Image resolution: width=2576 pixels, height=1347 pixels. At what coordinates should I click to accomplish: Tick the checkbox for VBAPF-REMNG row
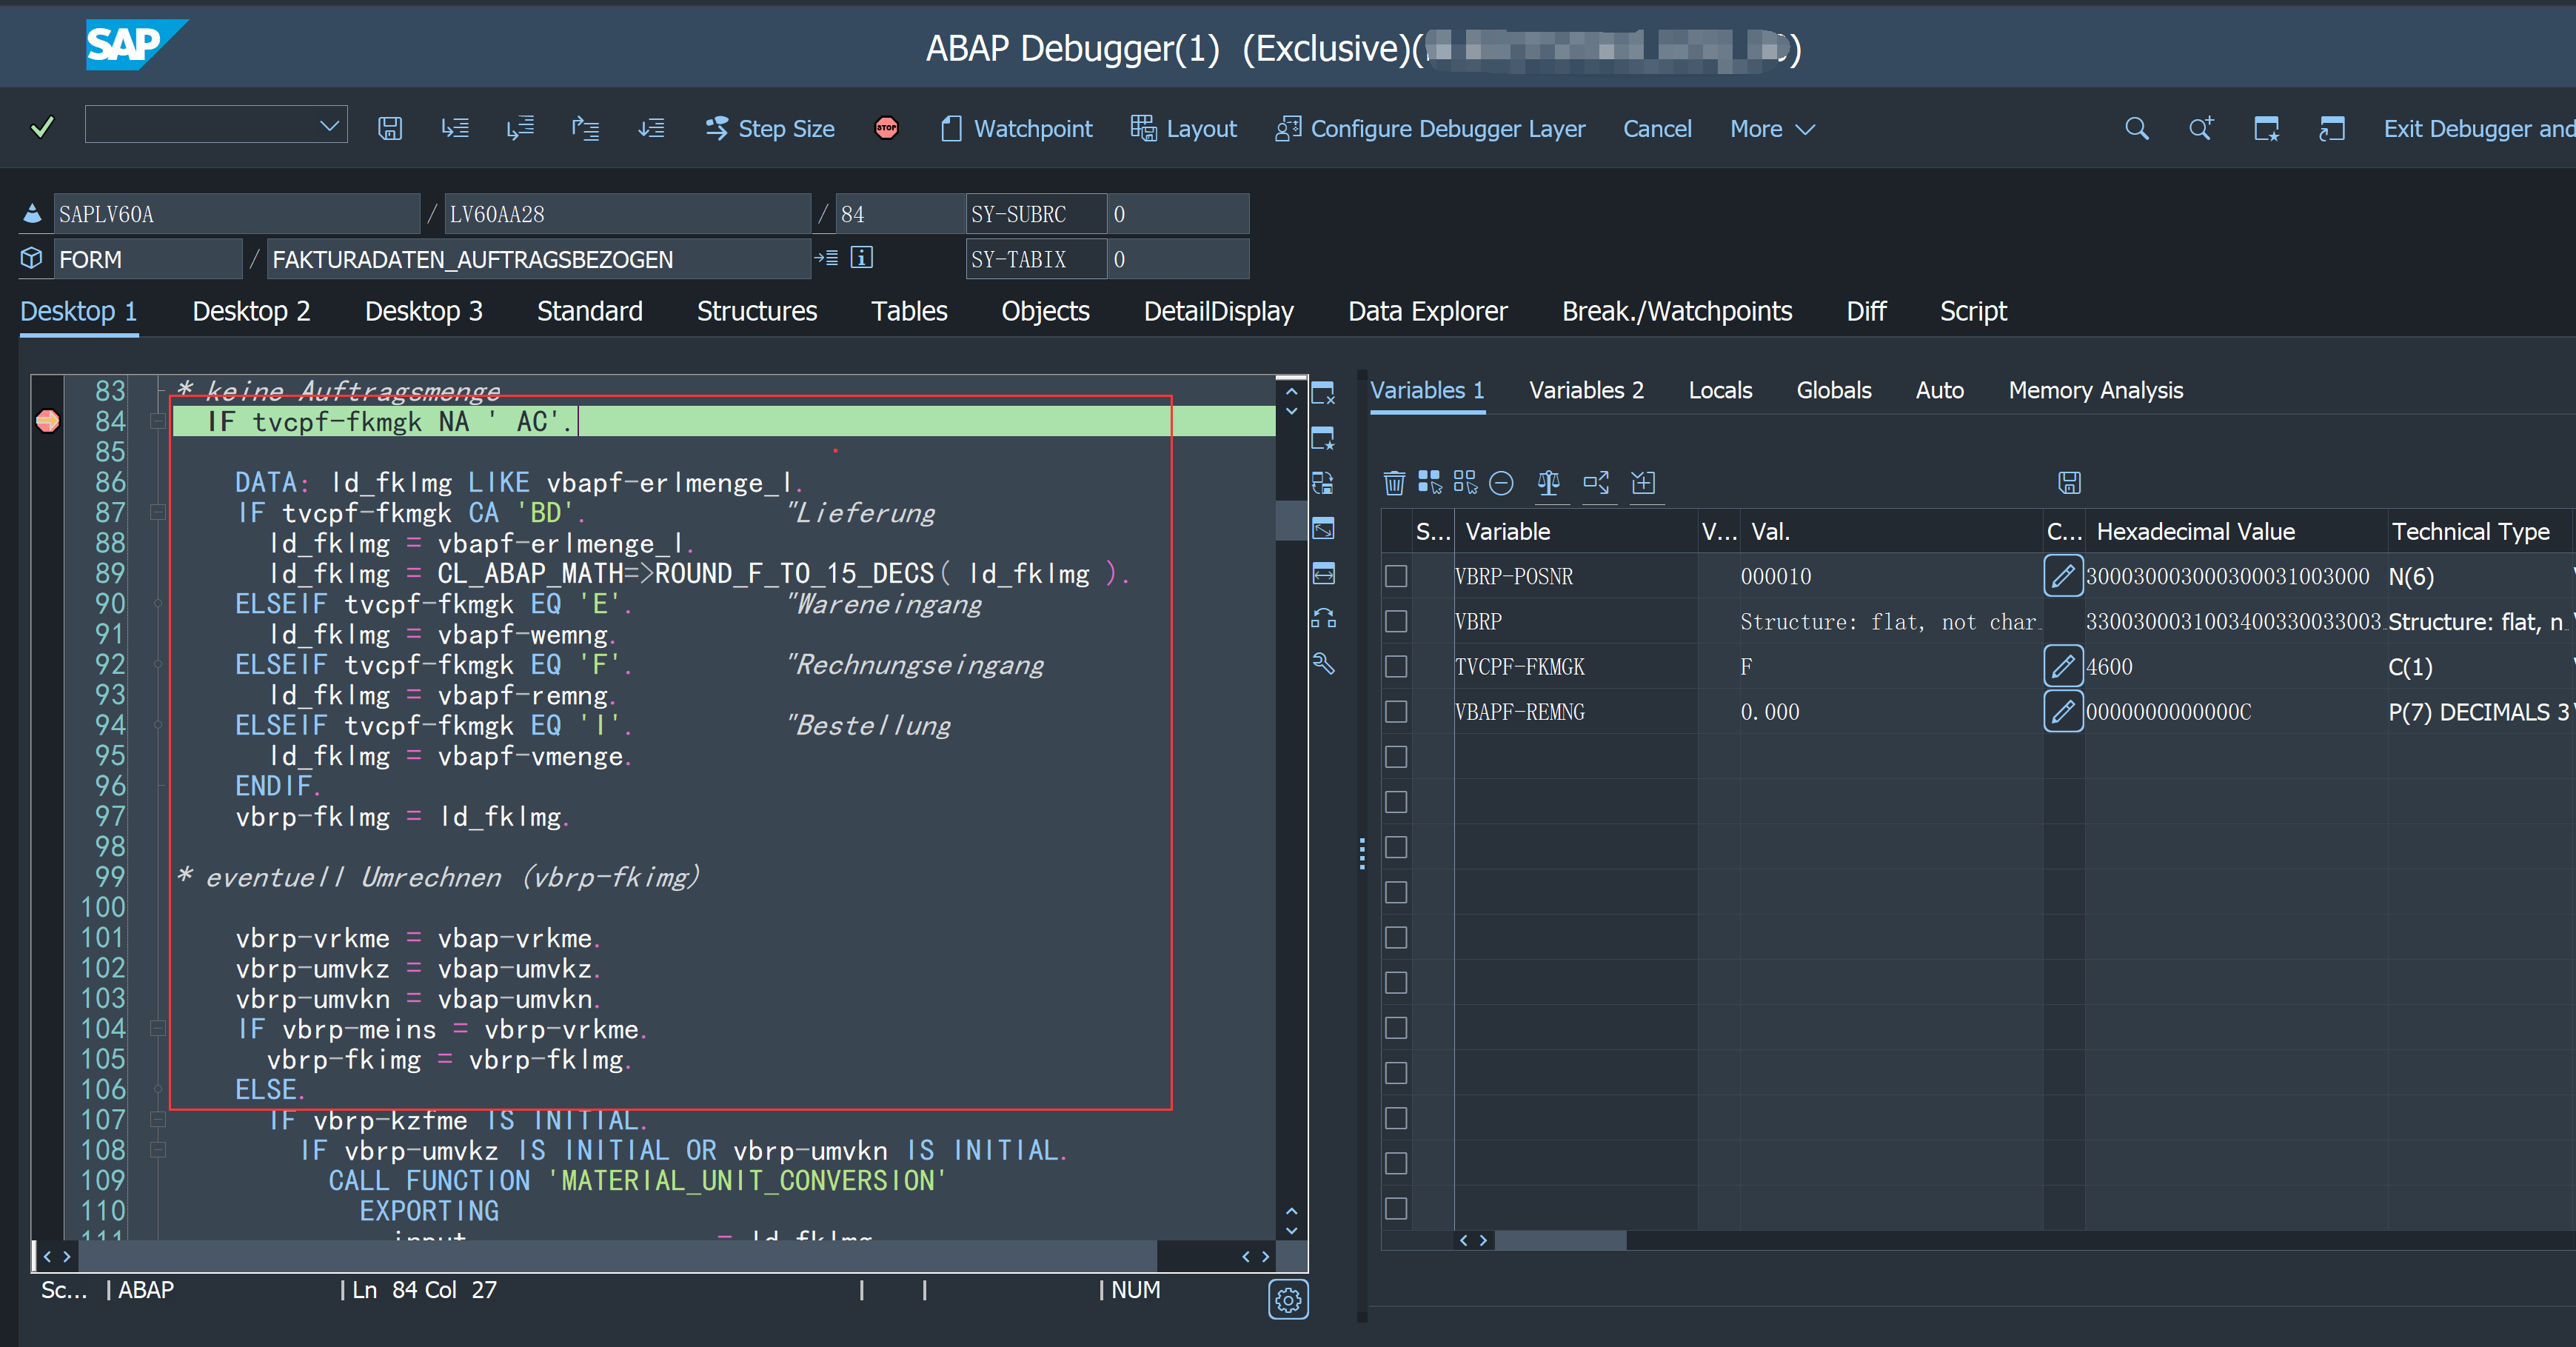(1396, 712)
